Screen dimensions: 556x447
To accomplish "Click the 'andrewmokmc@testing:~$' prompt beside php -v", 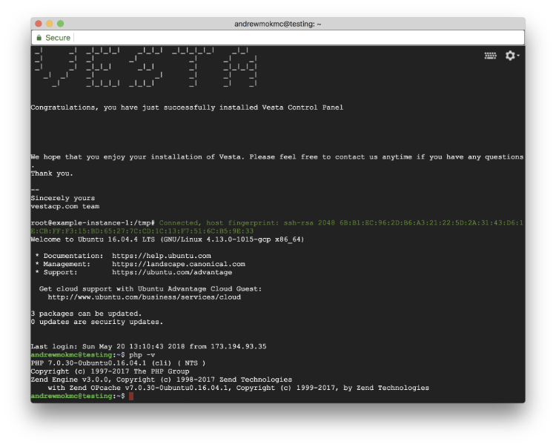I will pos(78,355).
